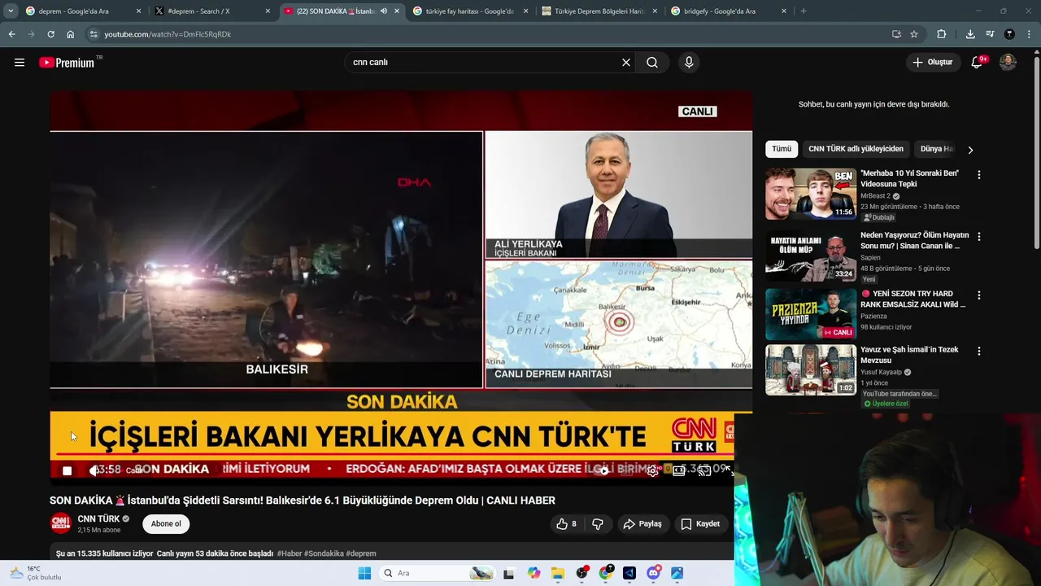
Task: Open options for Yusuf Kayaalp video
Action: 978,352
